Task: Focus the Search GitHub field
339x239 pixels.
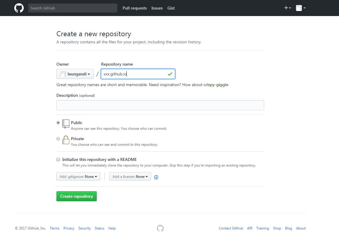Action: tap(73, 8)
